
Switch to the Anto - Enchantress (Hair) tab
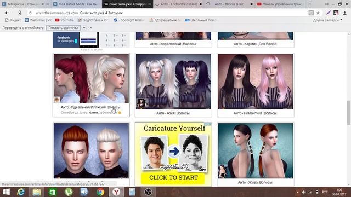(x=178, y=4)
